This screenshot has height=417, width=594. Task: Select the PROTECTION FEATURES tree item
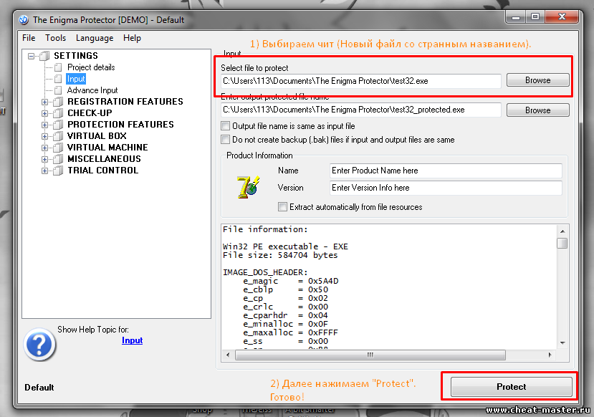pos(120,124)
